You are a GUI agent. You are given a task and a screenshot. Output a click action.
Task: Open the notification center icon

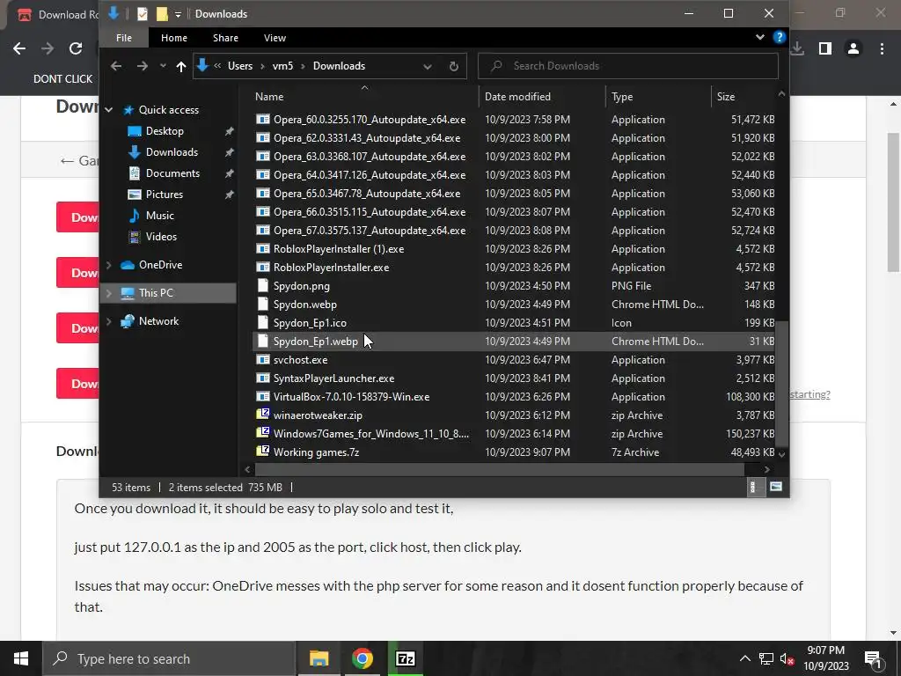pyautogui.click(x=873, y=659)
